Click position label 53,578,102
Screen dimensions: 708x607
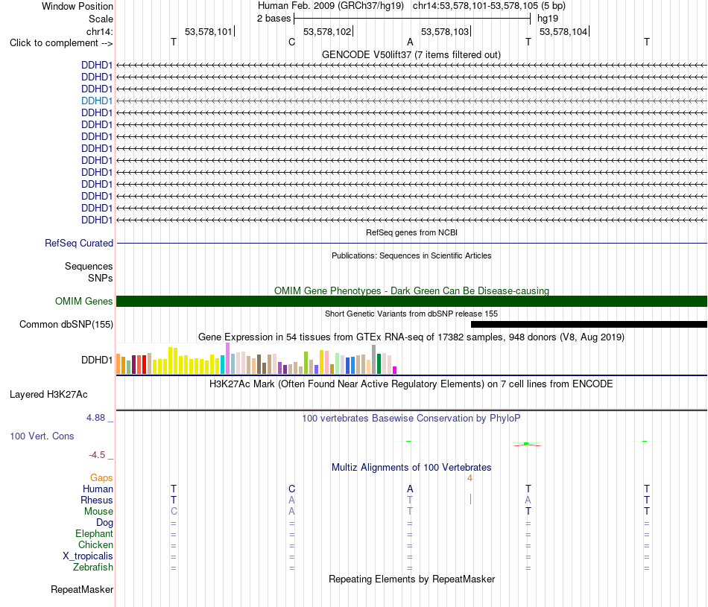[x=327, y=31]
